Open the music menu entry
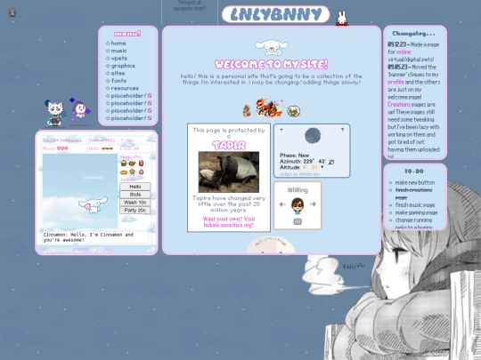Image resolution: width=481 pixels, height=360 pixels. pos(118,51)
